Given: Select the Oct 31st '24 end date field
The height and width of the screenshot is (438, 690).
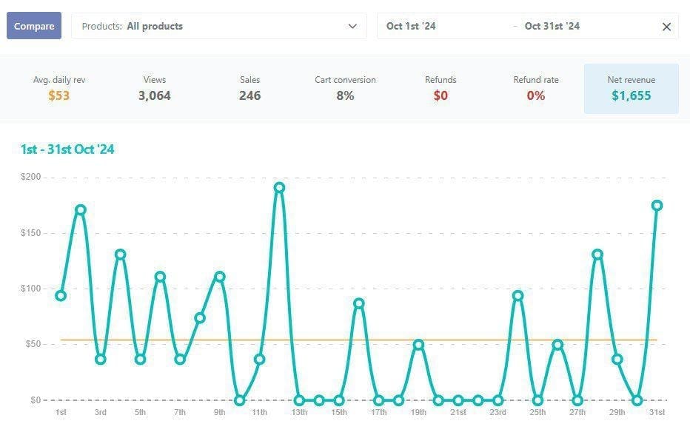Looking at the screenshot, I should (x=552, y=27).
